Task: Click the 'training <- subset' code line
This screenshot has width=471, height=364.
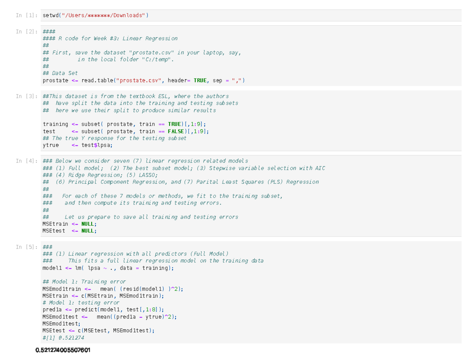Action: click(124, 124)
